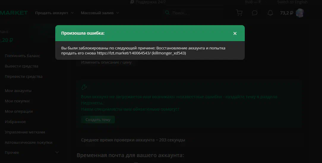This screenshot has height=163, width=322.
Task: Click the wrench icon in notice box
Action: (x=84, y=87)
